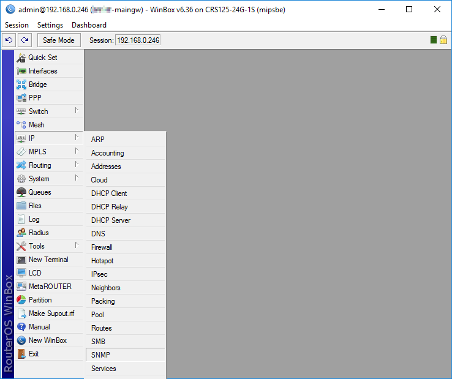Click the System gear icon
This screenshot has width=452, height=379.
(21, 179)
